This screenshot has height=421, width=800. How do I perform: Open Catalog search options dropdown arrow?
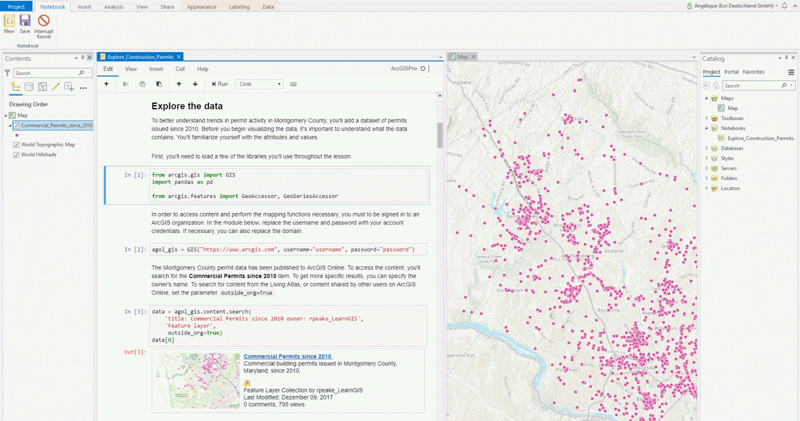[791, 85]
